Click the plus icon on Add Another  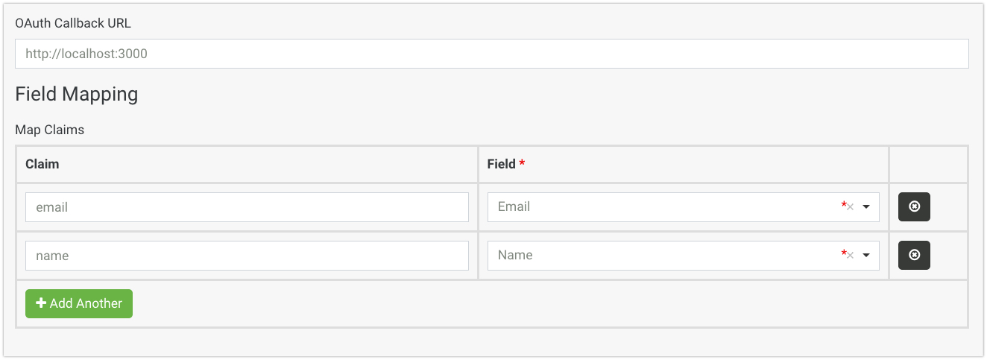click(x=42, y=303)
